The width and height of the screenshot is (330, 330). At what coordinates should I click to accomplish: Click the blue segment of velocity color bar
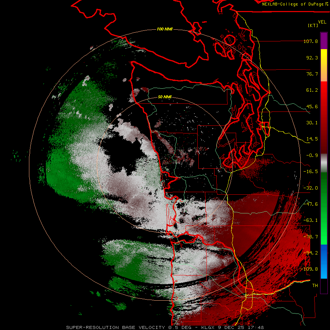tap(324, 261)
